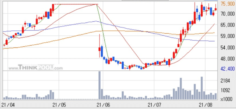Click the 21/08 date label
The width and height of the screenshot is (236, 109).
pos(205,105)
